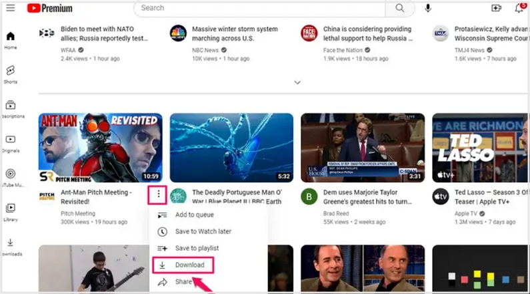530x294 pixels.
Task: Open the notifications bell
Action: pyautogui.click(x=519, y=8)
